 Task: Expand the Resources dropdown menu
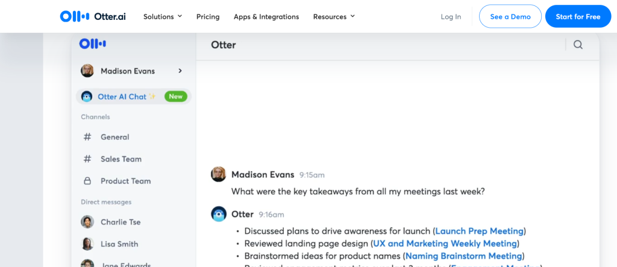coord(334,16)
